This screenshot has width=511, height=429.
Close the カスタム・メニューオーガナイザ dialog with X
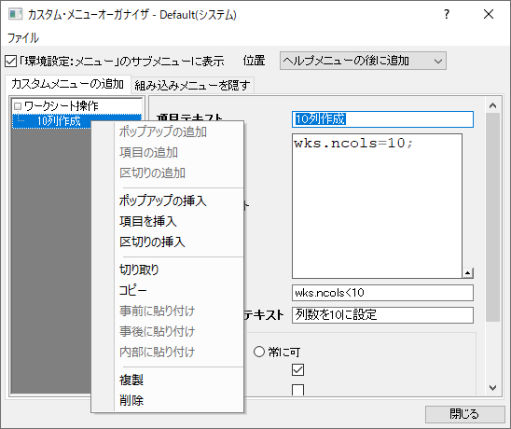click(489, 14)
